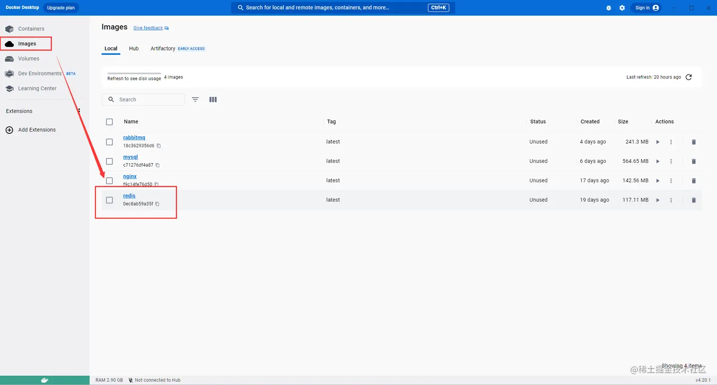
Task: Sort images by Name column
Action: point(131,122)
